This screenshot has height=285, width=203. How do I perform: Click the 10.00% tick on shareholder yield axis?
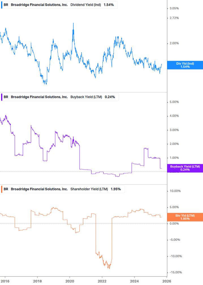[175, 191]
